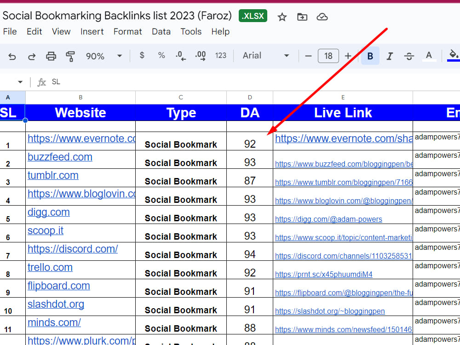This screenshot has width=460, height=345.
Task: Open the Arial font dropdown
Action: point(266,56)
